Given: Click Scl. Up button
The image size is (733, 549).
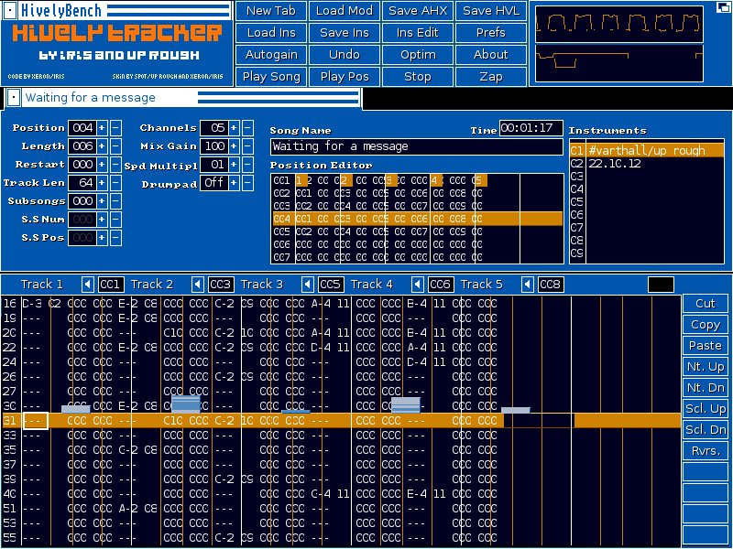Looking at the screenshot, I should (x=706, y=408).
